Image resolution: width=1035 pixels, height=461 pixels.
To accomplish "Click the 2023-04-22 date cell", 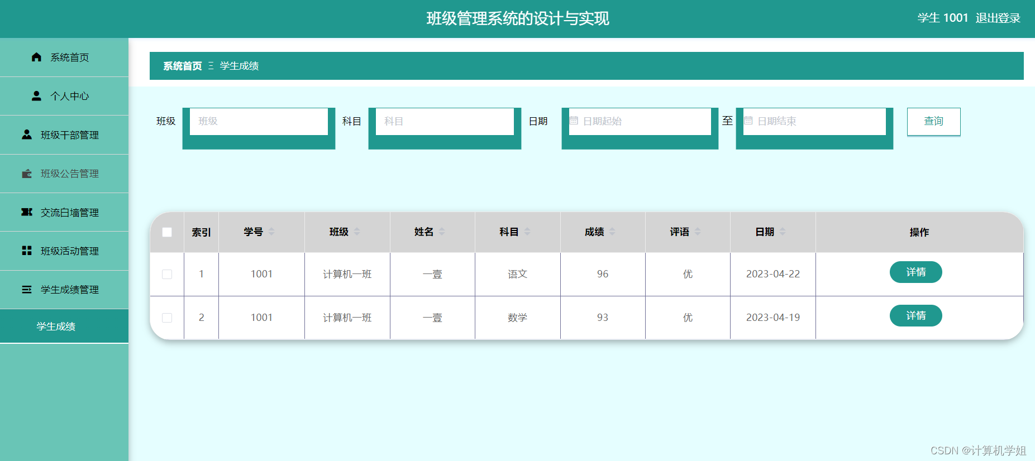I will [773, 274].
